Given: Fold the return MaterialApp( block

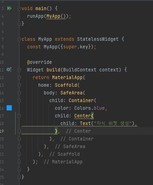Looking at the screenshot, I should click(19, 77).
